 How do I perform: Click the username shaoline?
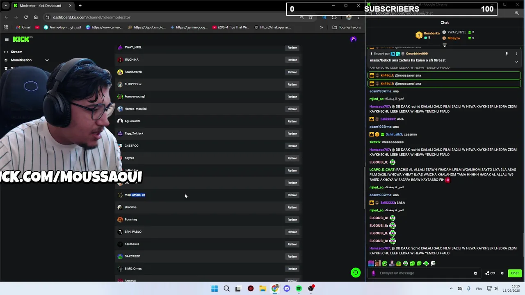click(130, 207)
